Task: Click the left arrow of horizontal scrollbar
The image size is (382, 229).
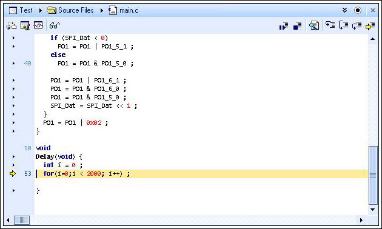Action: pyautogui.click(x=8, y=221)
